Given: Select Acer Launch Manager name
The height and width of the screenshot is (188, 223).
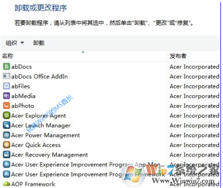Looking at the screenshot, I should [x=41, y=126].
